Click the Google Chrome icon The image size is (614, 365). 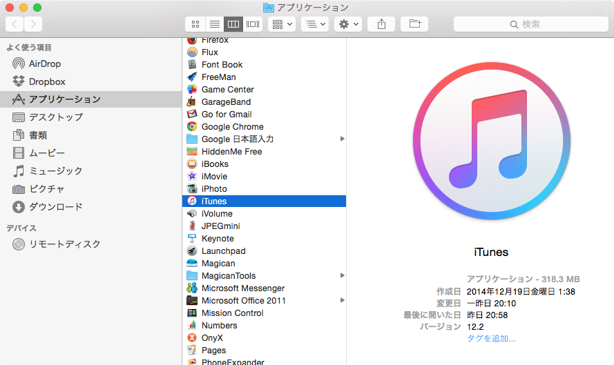coord(192,127)
